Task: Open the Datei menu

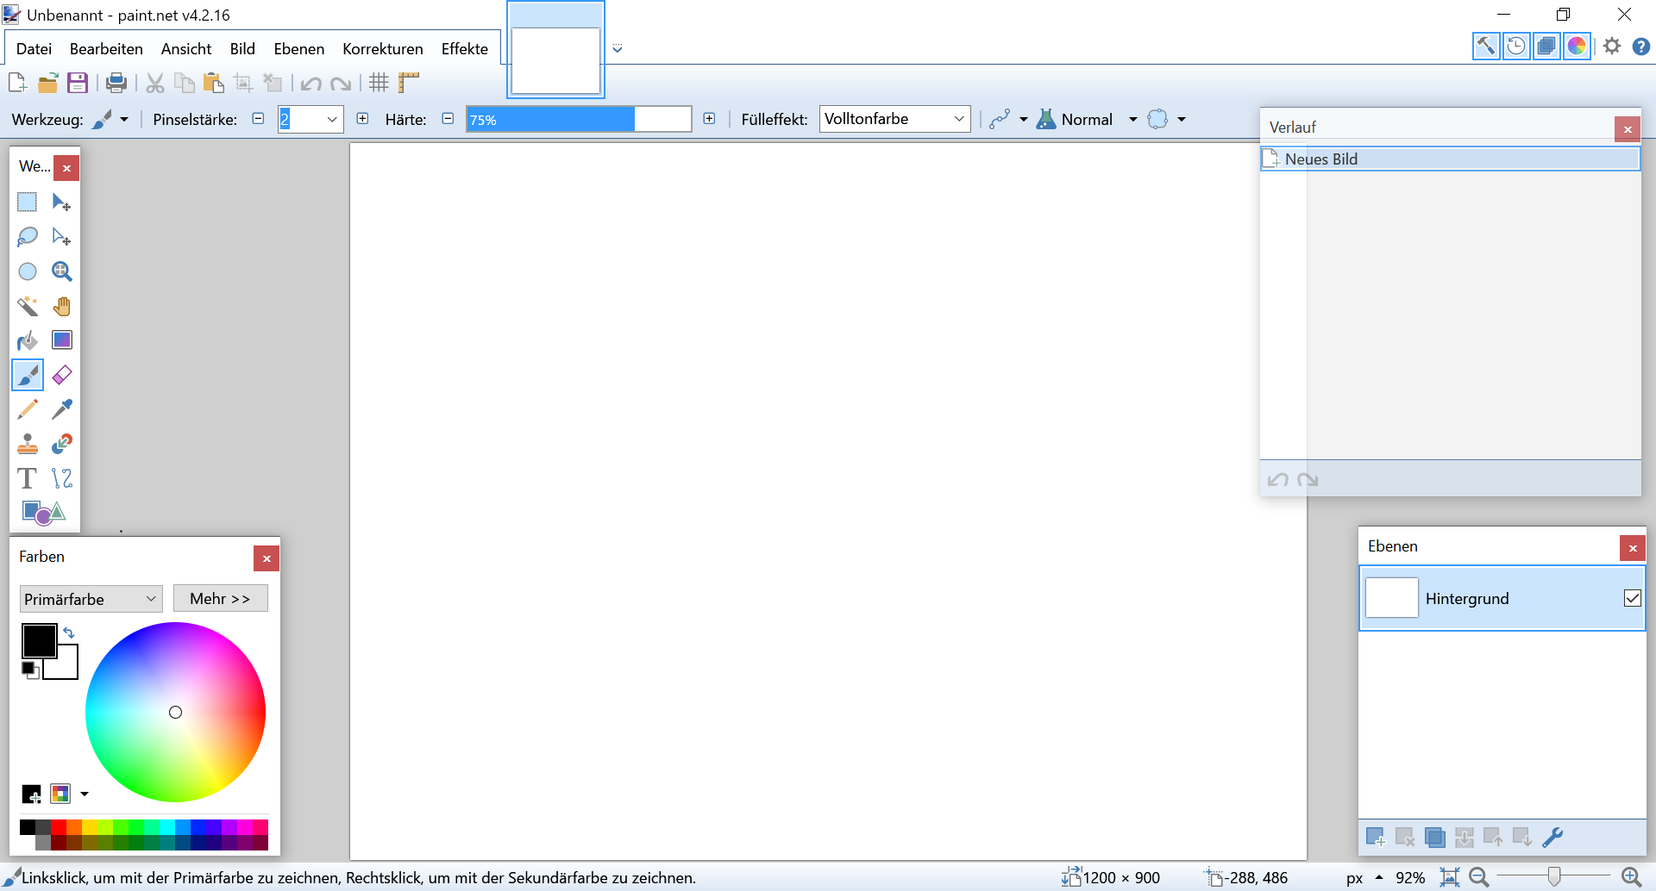Action: pyautogui.click(x=34, y=49)
